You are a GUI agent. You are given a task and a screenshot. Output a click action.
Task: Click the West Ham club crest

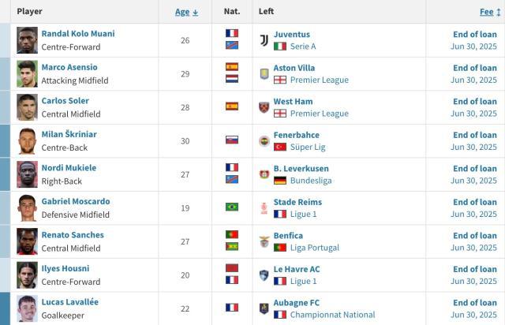[x=264, y=107]
